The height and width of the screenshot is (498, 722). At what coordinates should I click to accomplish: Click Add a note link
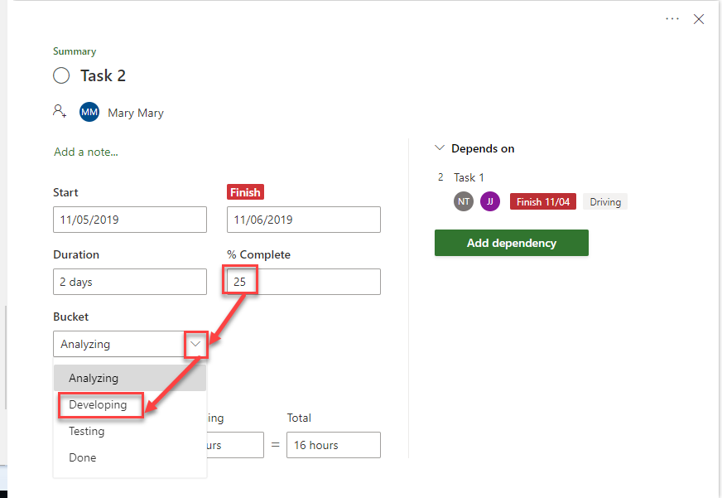point(86,152)
